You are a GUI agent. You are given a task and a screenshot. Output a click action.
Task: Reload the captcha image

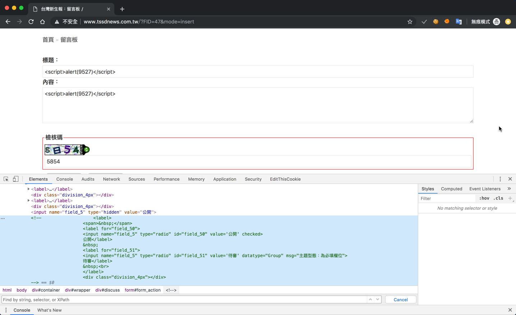click(x=86, y=150)
